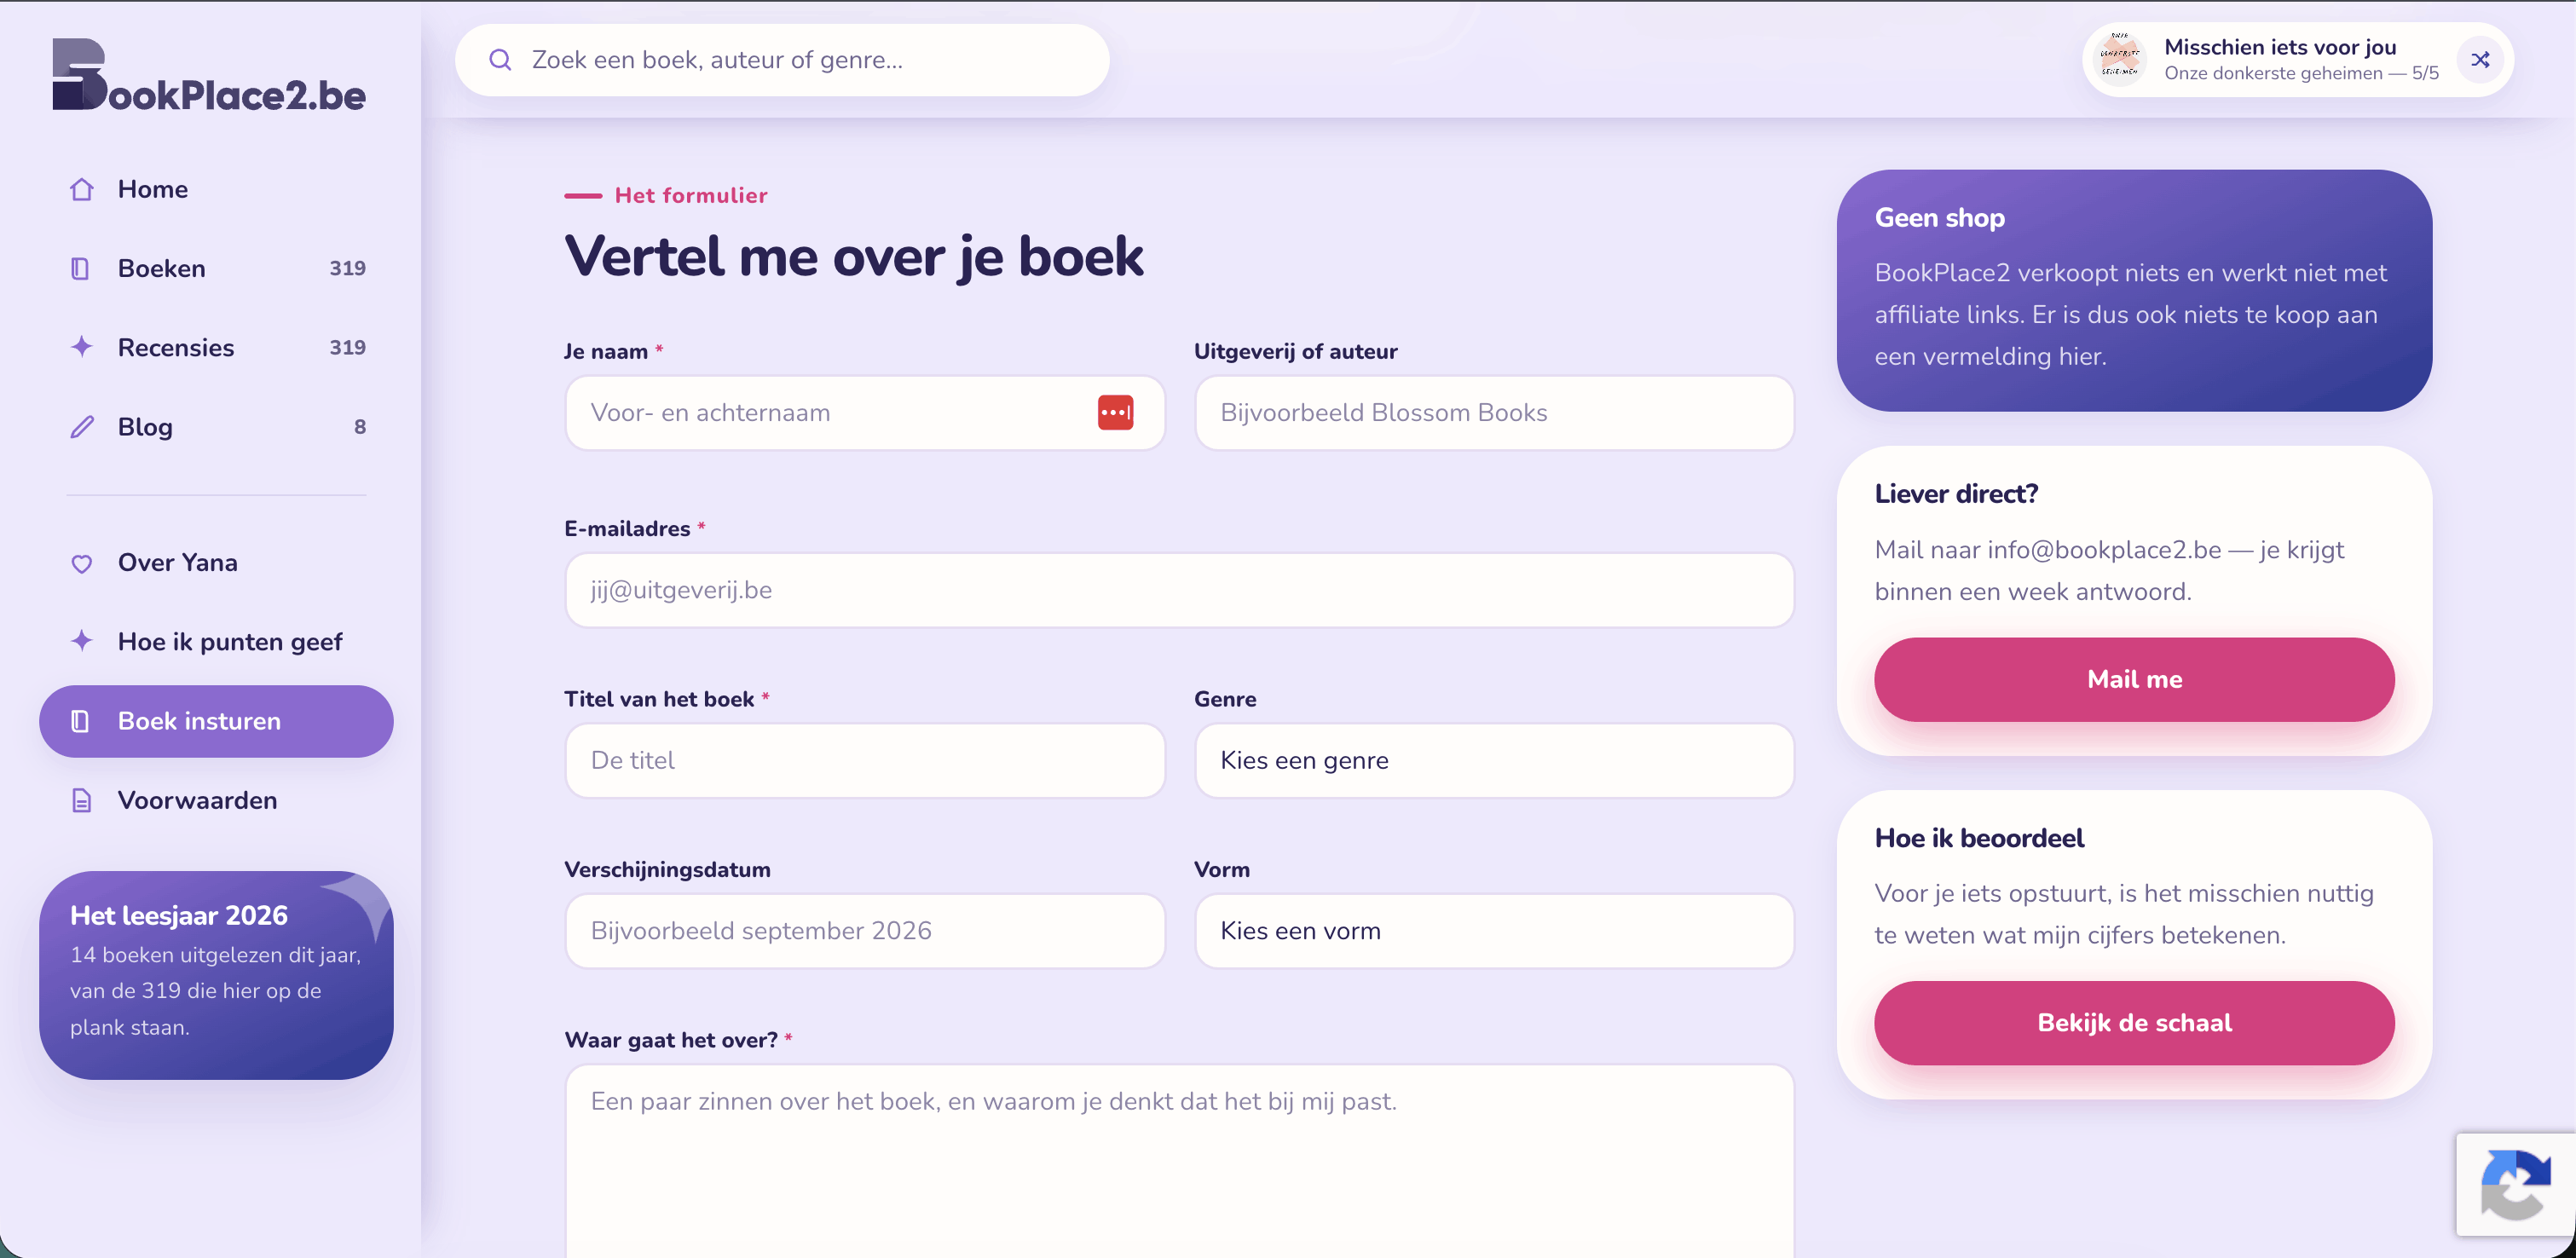Click the Vertel me over je boek heading

[854, 257]
